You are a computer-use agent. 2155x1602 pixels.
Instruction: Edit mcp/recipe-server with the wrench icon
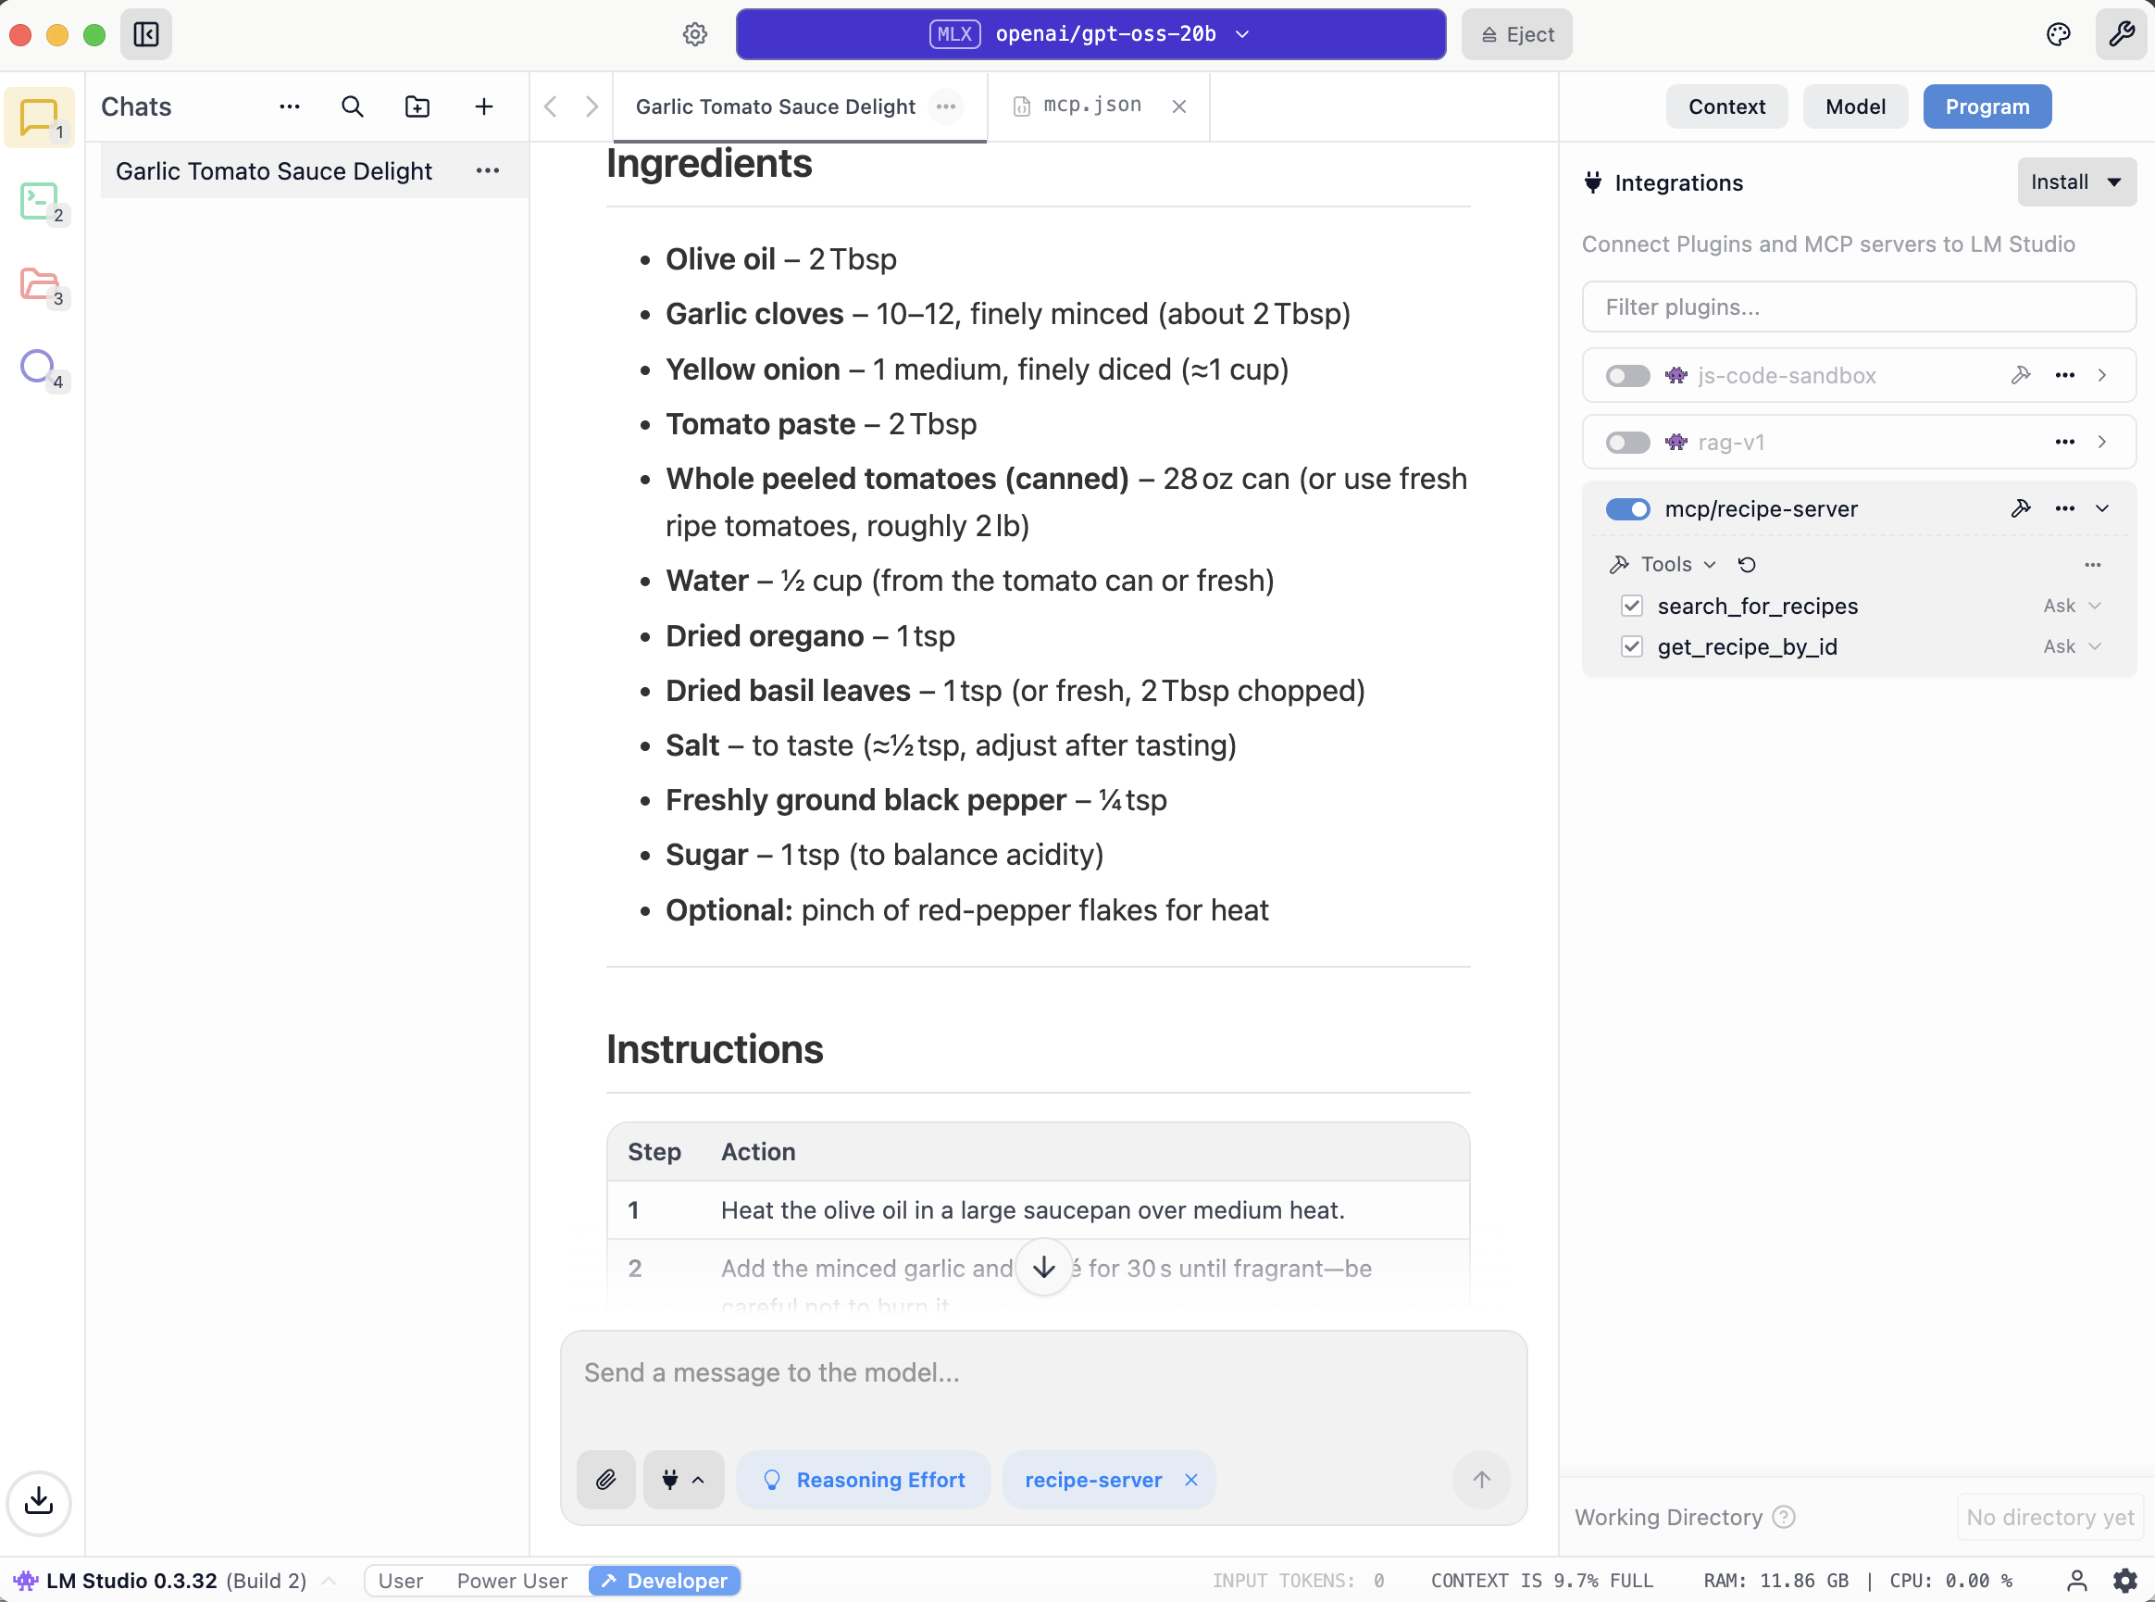[x=2021, y=508]
